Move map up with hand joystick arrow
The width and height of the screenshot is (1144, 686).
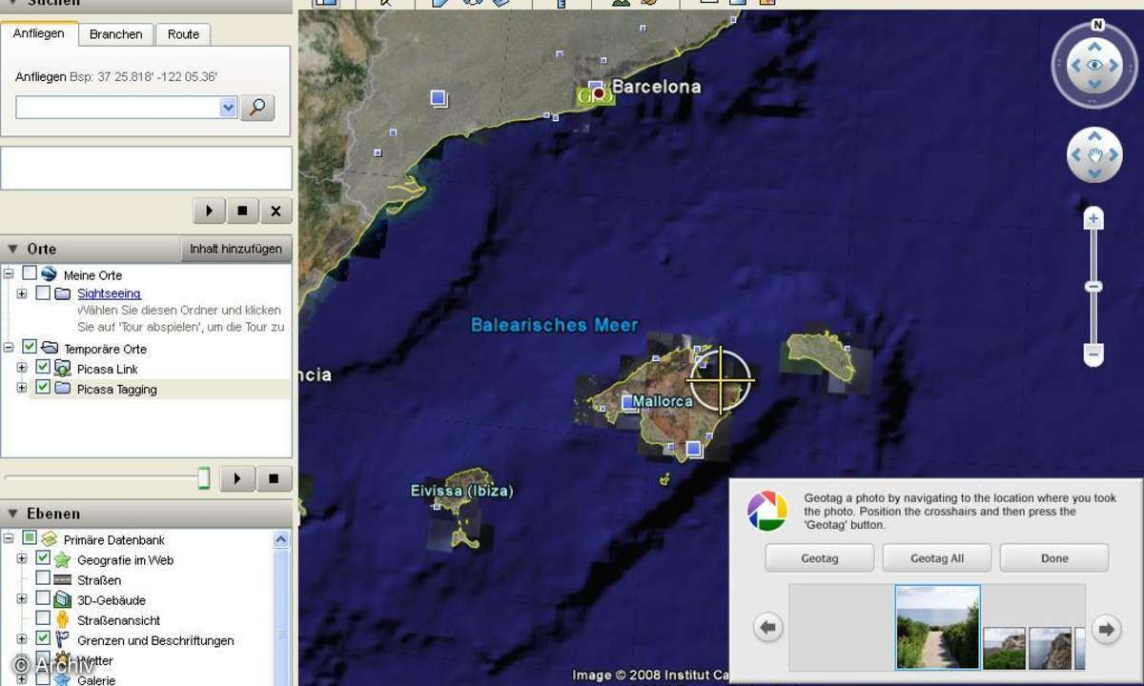(1094, 136)
